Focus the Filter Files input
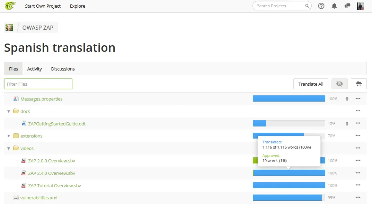The image size is (372, 208). point(38,84)
